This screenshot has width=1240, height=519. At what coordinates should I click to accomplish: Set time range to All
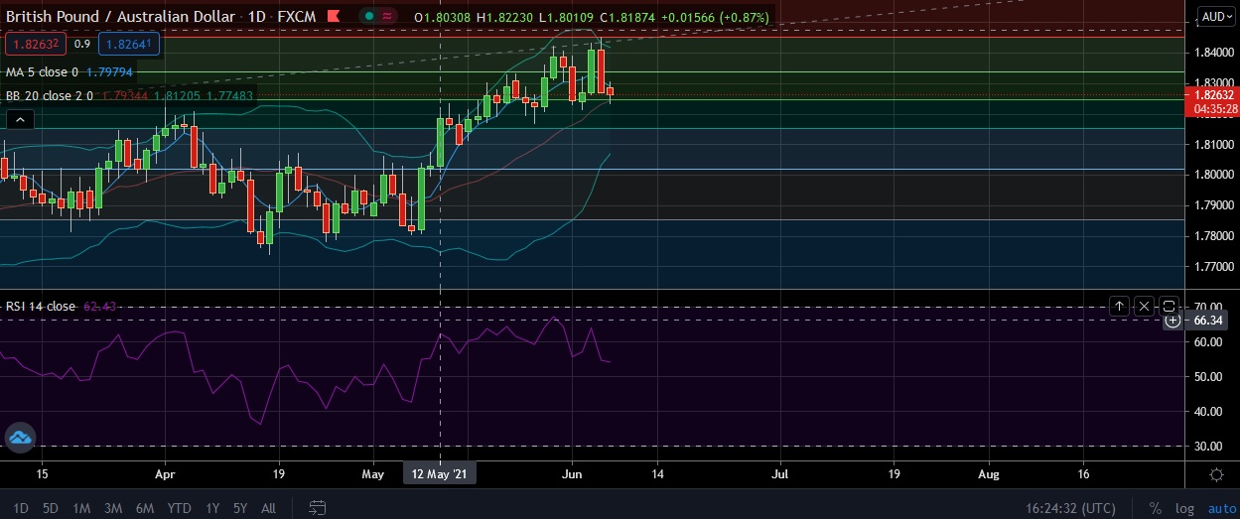point(268,508)
